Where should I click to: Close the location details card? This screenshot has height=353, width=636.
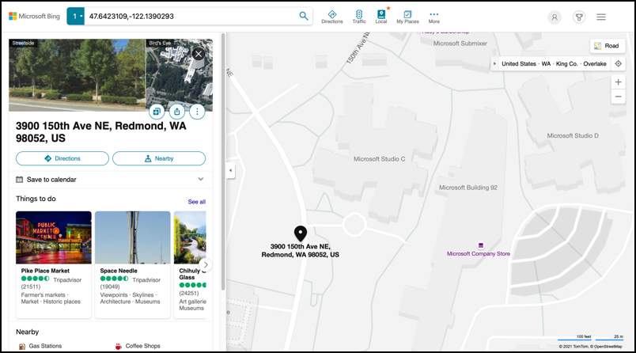(x=199, y=54)
